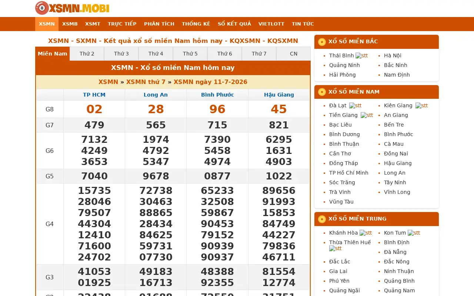Open Quảng Ninh in the Miền Bắc list
Image resolution: width=474 pixels, height=296 pixels.
click(344, 65)
